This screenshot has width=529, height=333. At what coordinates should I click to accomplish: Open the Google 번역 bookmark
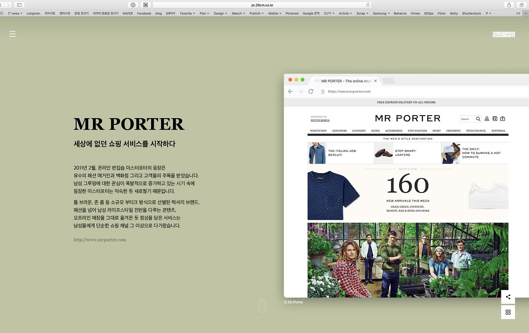tap(311, 13)
